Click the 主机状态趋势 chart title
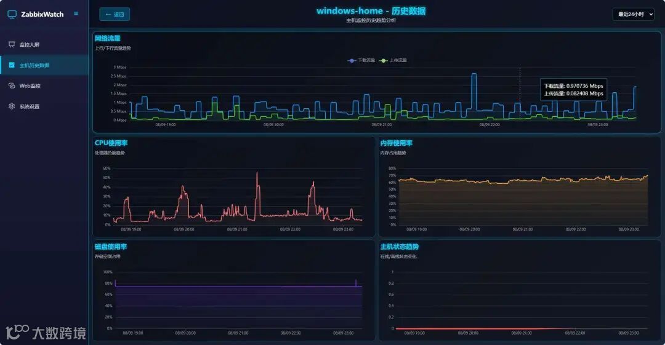665x345 pixels. pos(400,247)
